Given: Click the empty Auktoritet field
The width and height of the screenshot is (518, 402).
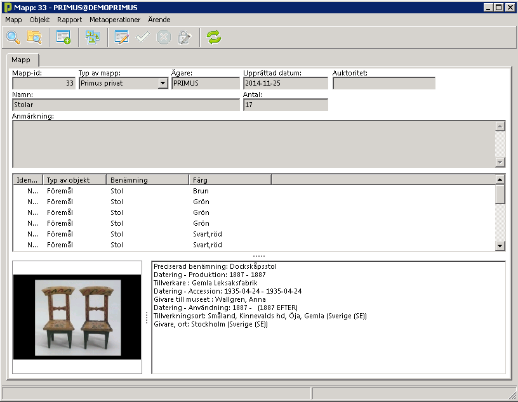Looking at the screenshot, I should 384,84.
